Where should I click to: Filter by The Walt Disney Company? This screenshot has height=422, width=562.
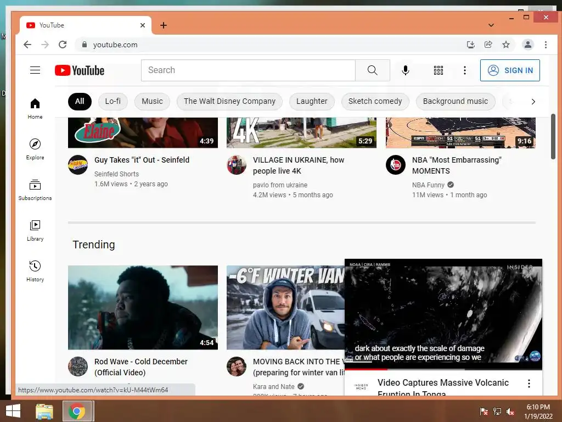tap(229, 101)
